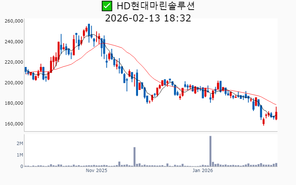Click the 160,000 price axis label
The height and width of the screenshot is (185, 296).
14,124
